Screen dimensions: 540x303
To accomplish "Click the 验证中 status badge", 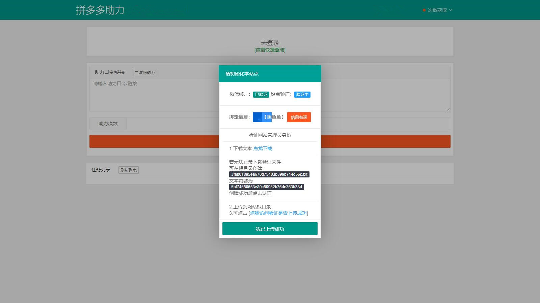I will [302, 95].
